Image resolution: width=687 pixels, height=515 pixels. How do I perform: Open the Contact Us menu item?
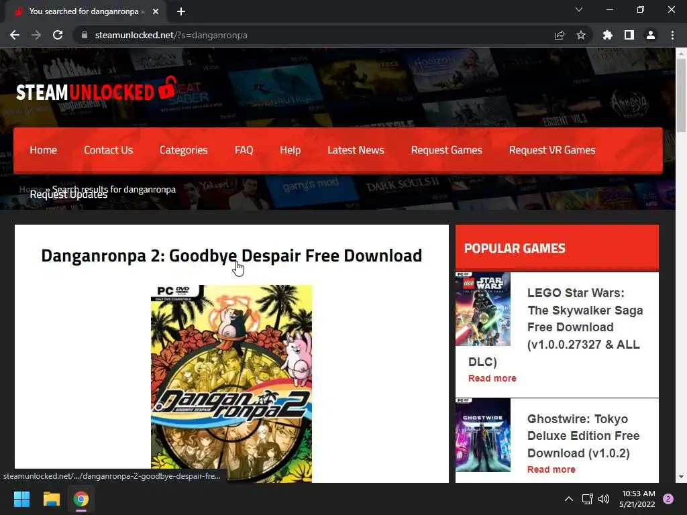[108, 150]
